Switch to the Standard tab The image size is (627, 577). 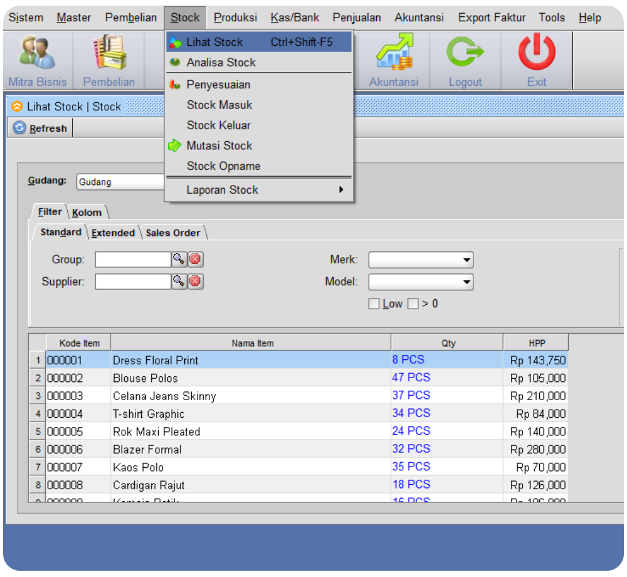pos(60,232)
